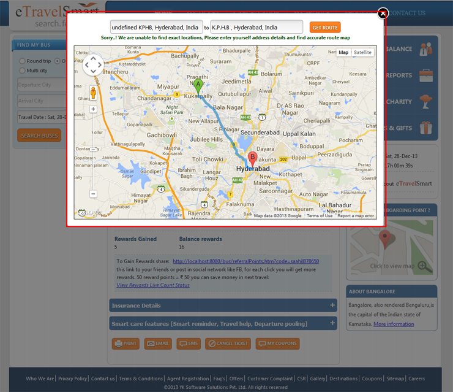The image size is (453, 392).
Task: Select the Round trip radio option
Action: [x=23, y=61]
